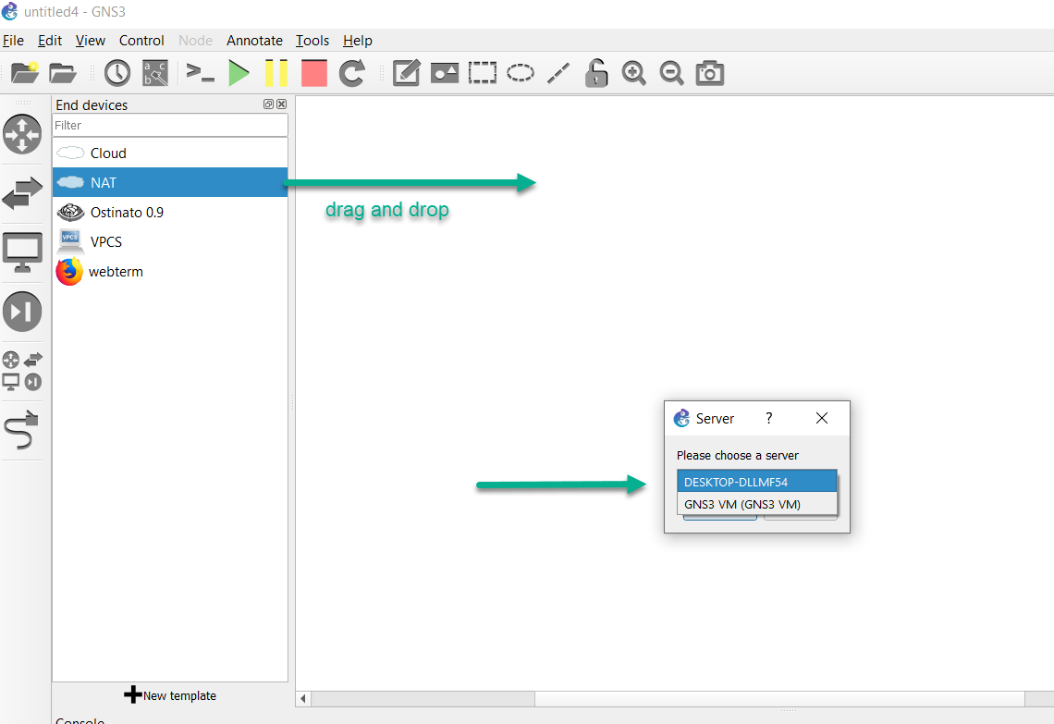Open the Annotate menu
1054x724 pixels.
254,41
